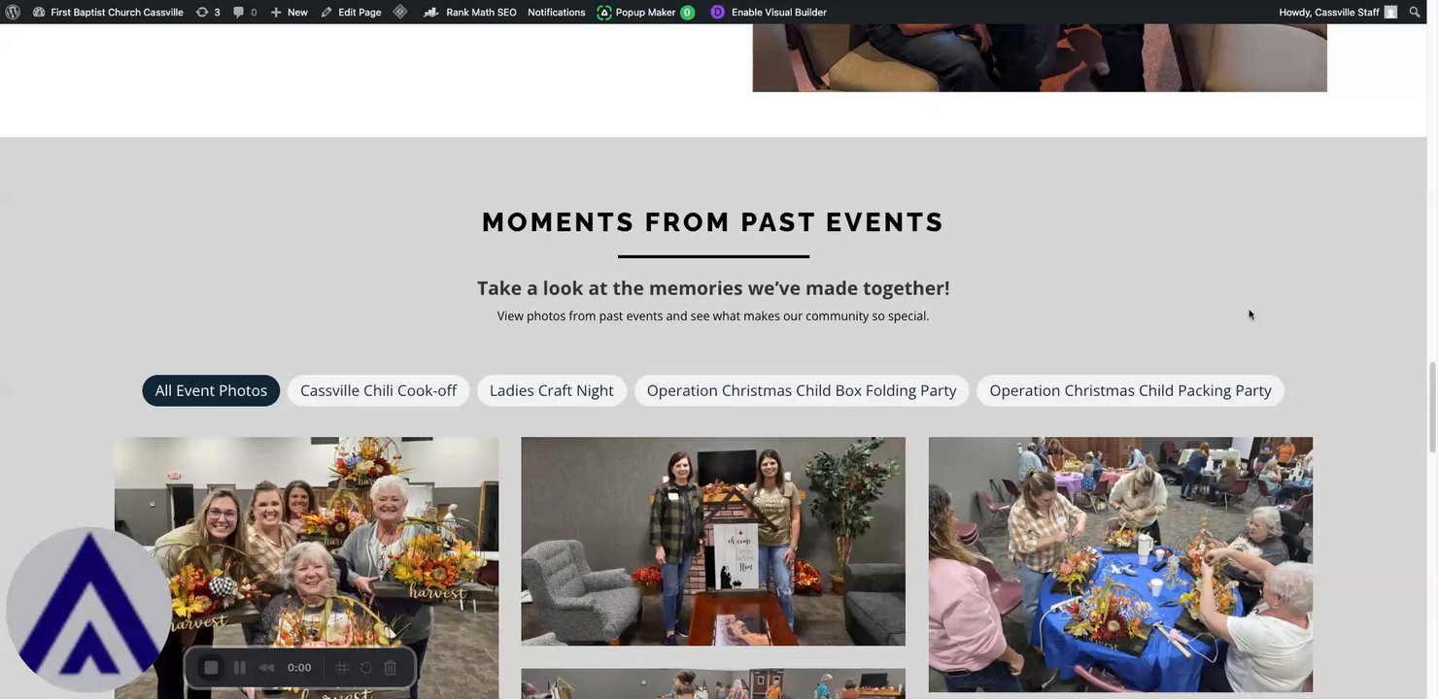Click the Divi diamond icon in the admin bar
The width and height of the screenshot is (1438, 699).
[400, 12]
